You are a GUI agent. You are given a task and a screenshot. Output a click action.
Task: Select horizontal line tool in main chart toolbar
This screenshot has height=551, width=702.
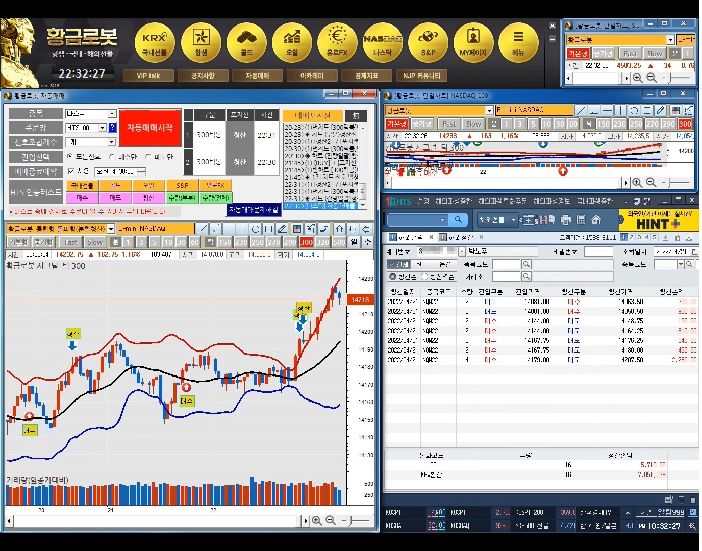click(x=229, y=229)
